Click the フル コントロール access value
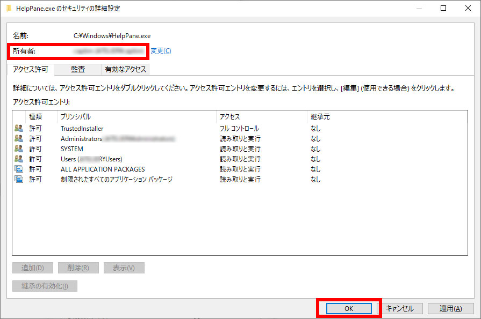 pos(239,129)
